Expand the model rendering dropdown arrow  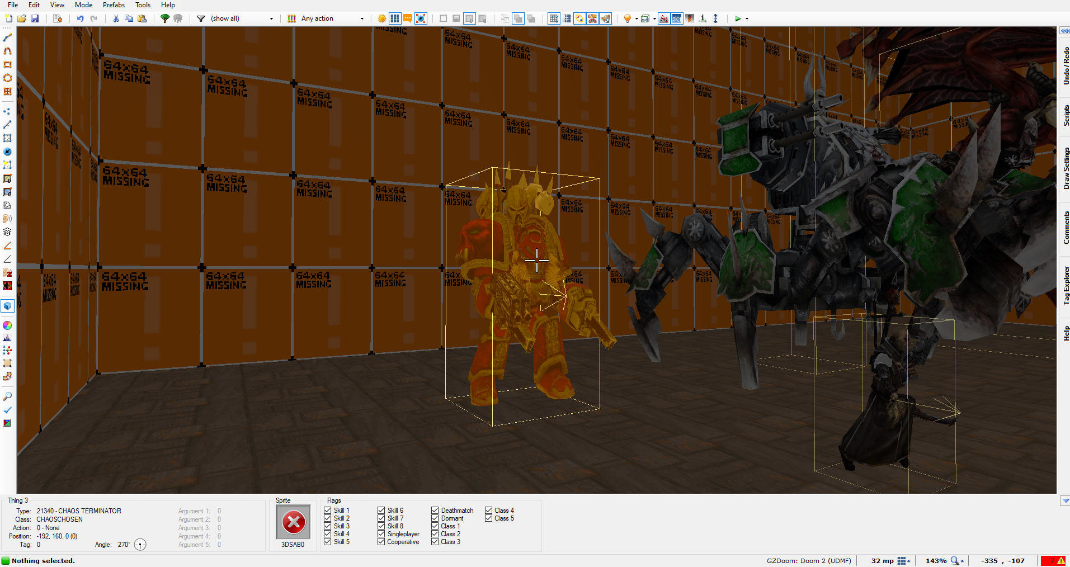coord(654,18)
